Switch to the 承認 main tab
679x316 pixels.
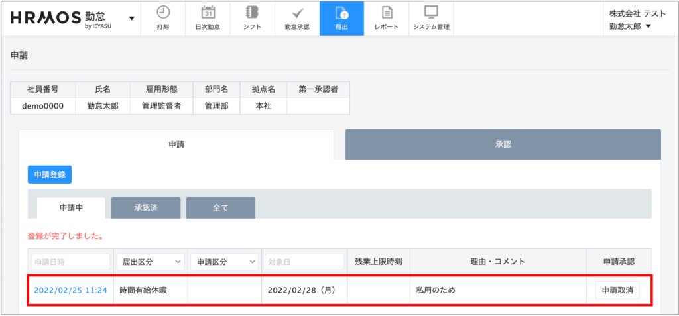pyautogui.click(x=503, y=144)
